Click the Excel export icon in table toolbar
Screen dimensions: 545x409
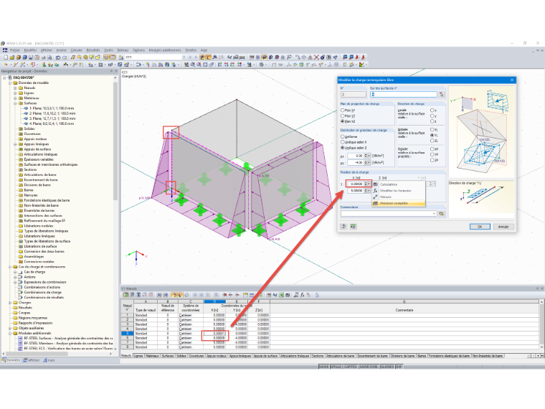pyautogui.click(x=281, y=295)
